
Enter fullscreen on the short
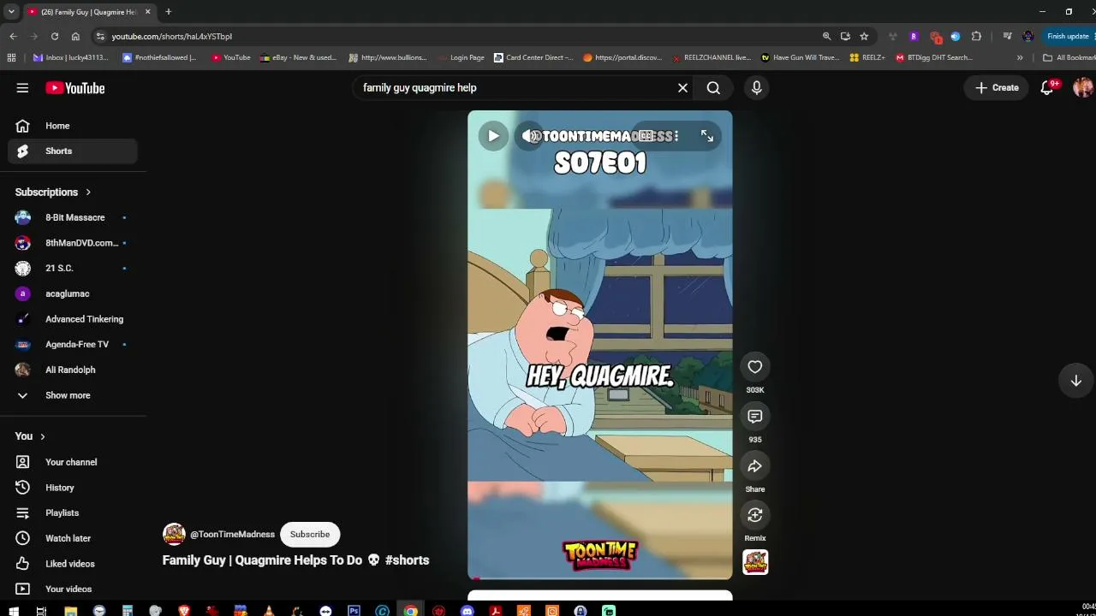click(707, 136)
